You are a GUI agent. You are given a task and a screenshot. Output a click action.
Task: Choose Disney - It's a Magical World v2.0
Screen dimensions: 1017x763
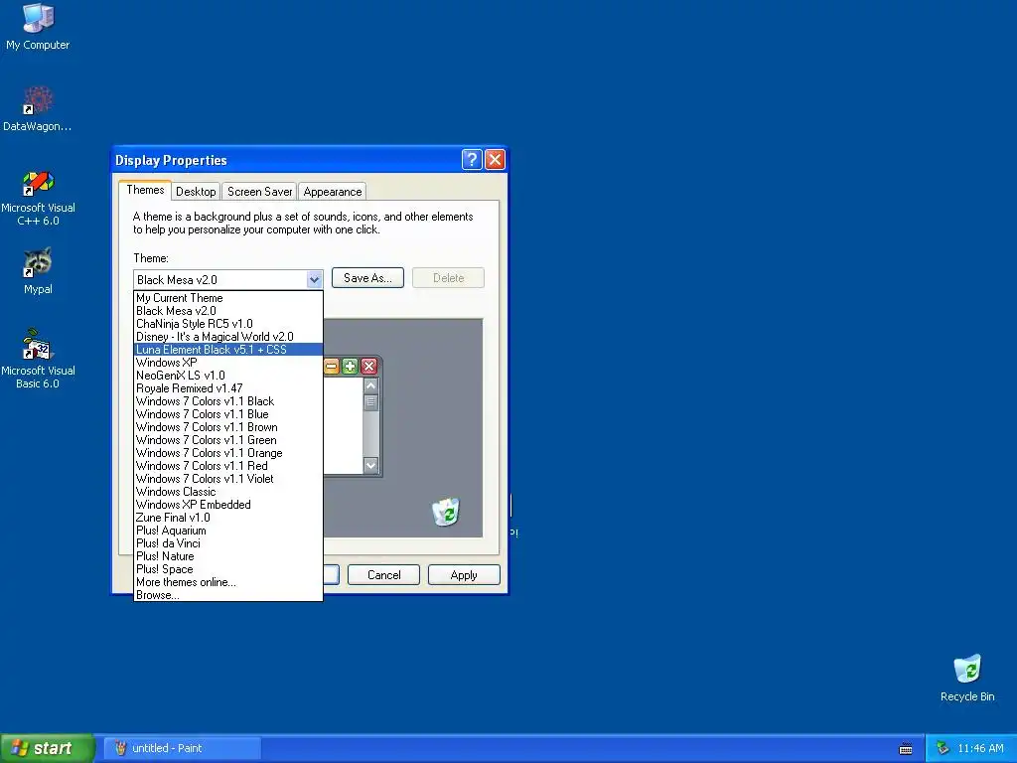click(228, 337)
